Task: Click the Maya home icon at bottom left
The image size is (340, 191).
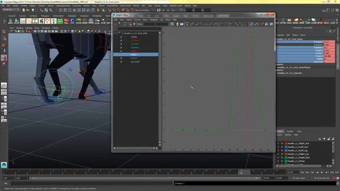Action: click(x=4, y=165)
